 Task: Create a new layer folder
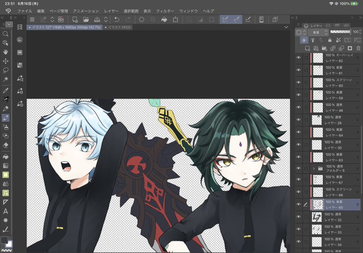(x=324, y=48)
